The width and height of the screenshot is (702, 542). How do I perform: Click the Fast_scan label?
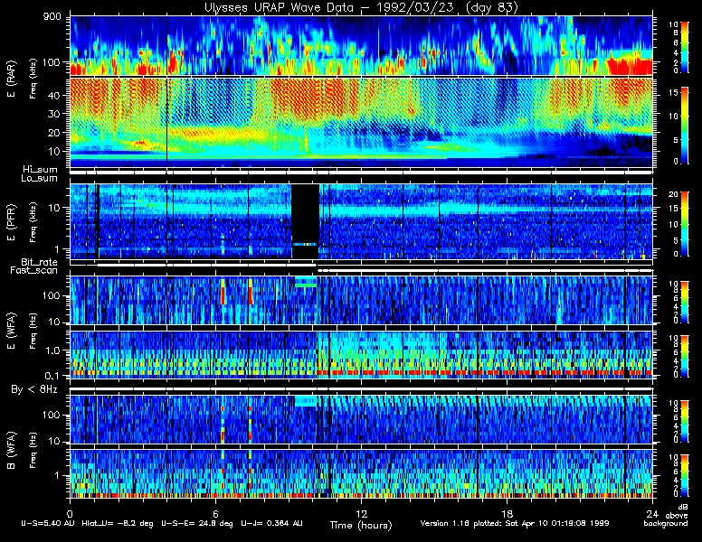point(38,270)
